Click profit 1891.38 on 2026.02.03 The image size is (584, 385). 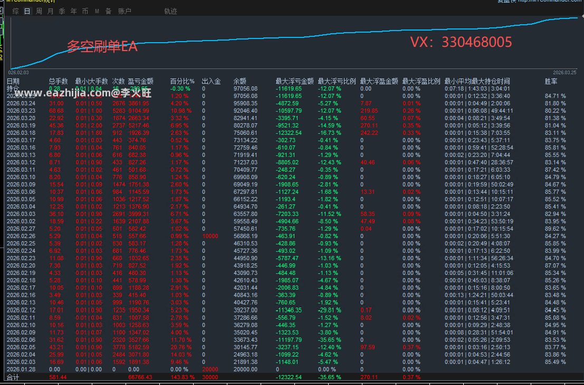[x=139, y=362]
